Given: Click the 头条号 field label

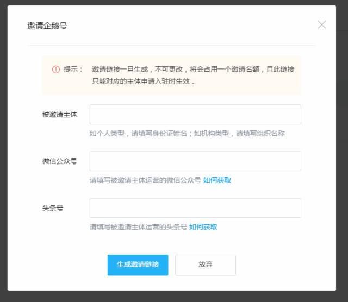Looking at the screenshot, I should coord(53,208).
